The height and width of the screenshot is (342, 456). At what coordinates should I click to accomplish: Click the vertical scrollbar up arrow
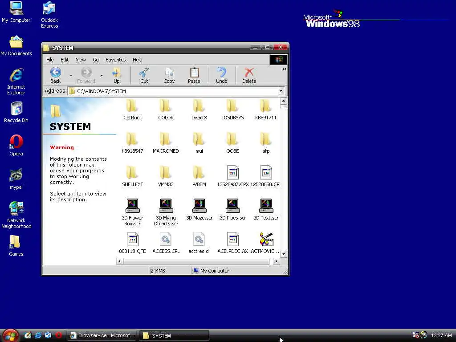[x=284, y=101]
